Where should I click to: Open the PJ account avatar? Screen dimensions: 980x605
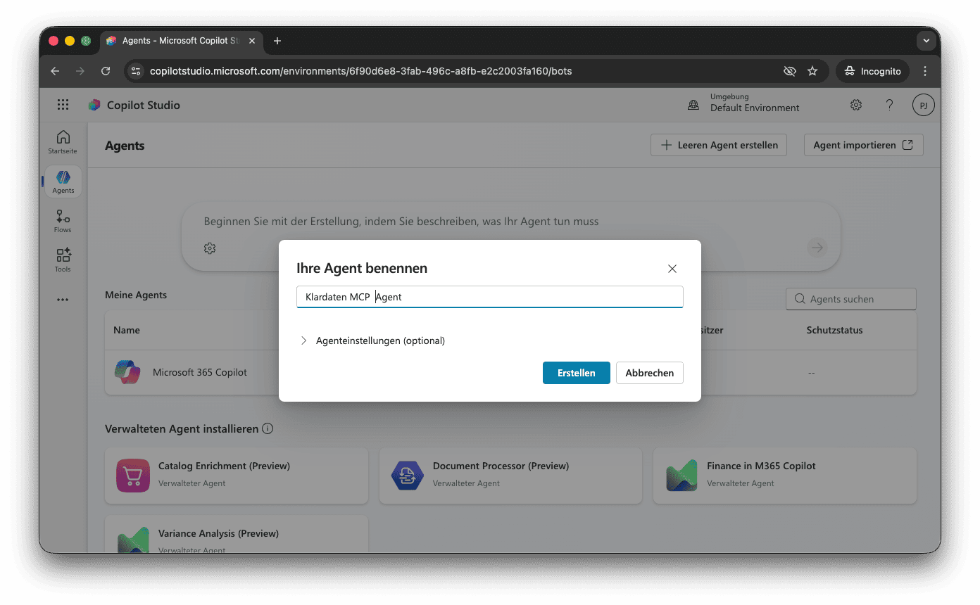coord(923,106)
